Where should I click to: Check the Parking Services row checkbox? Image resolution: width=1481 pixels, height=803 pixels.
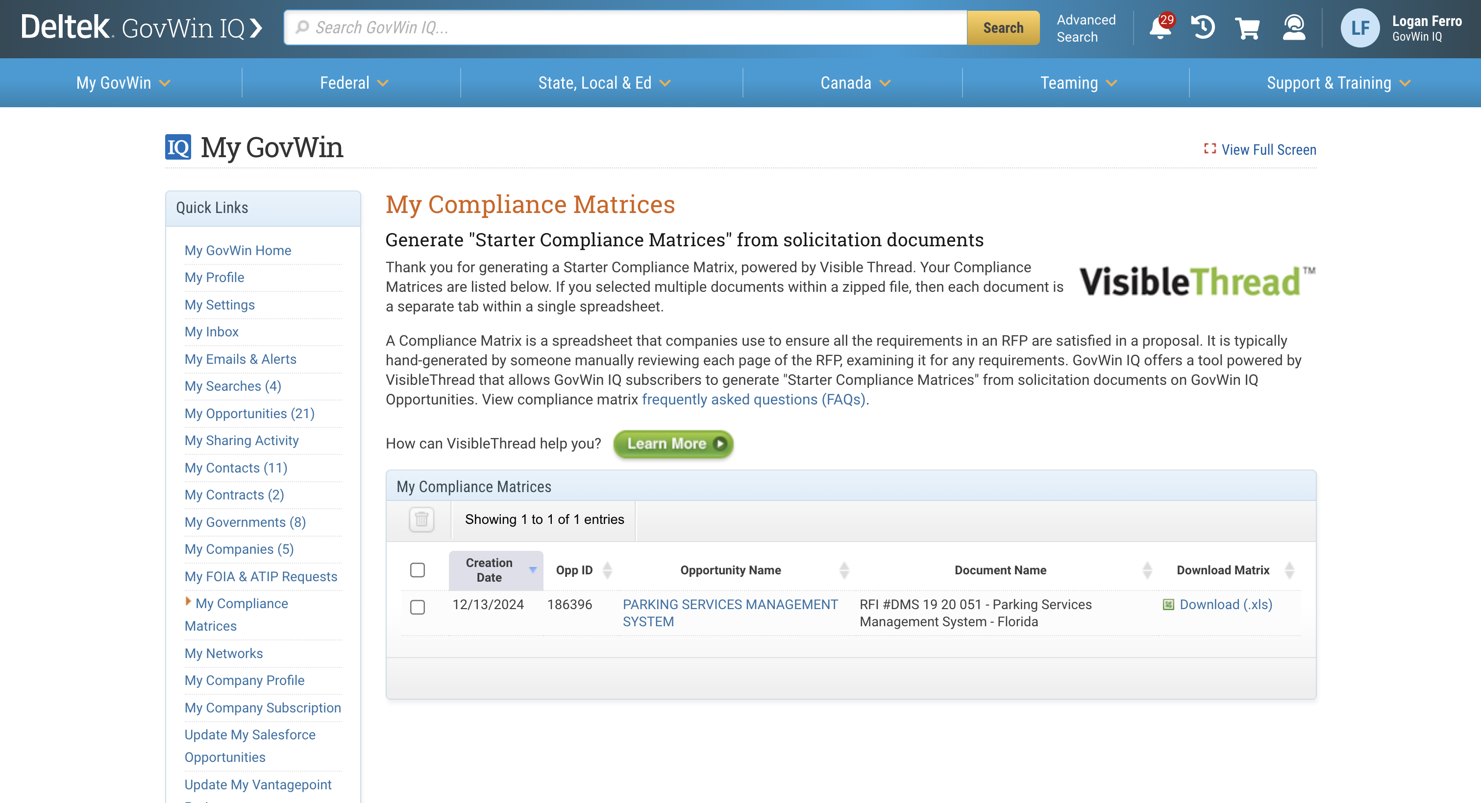pyautogui.click(x=418, y=607)
